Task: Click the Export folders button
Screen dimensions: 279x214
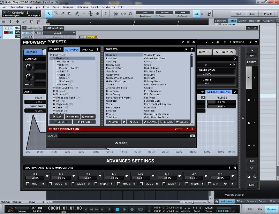Action: pyautogui.click(x=61, y=122)
